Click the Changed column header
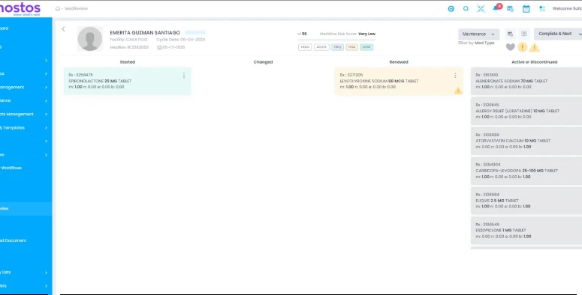 (x=263, y=62)
